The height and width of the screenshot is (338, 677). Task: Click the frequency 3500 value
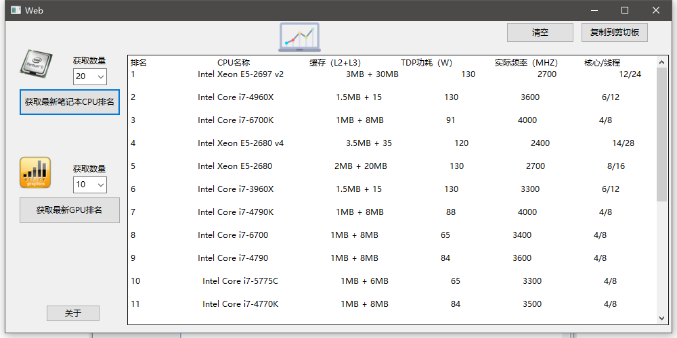pos(532,304)
